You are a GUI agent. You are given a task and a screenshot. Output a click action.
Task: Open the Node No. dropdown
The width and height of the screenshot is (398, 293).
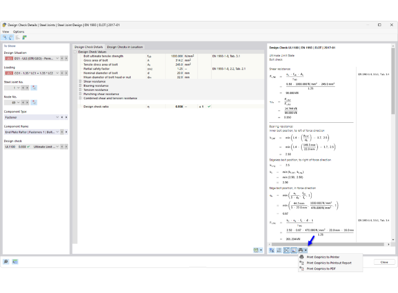coord(18,102)
